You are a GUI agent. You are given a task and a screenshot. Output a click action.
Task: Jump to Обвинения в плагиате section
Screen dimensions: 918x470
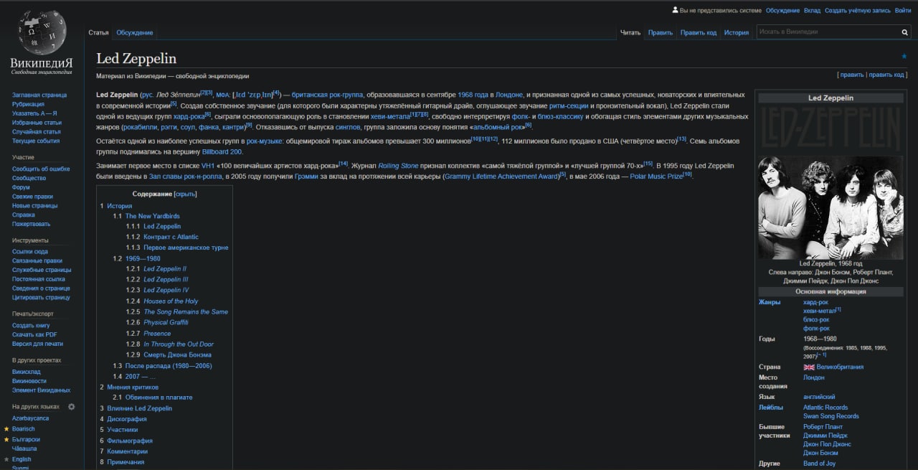159,397
